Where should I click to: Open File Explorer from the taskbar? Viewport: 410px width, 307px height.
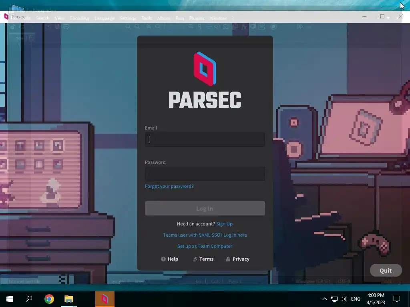point(69,299)
